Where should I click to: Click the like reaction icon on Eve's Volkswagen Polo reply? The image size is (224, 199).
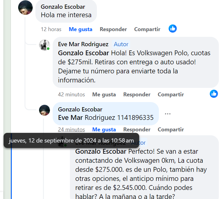[x=214, y=94]
